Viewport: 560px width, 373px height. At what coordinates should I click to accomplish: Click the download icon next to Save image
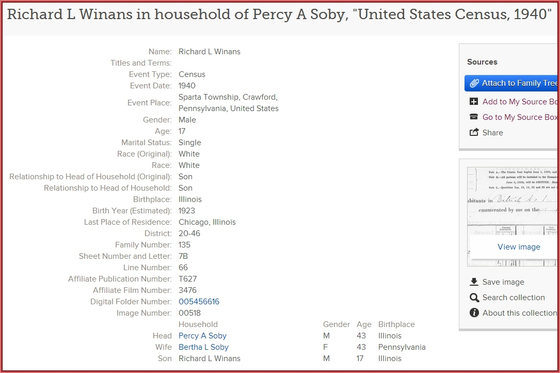point(474,282)
